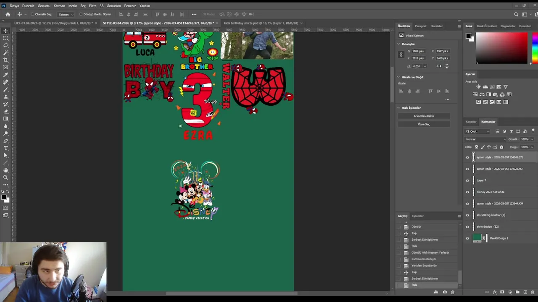
Task: Select the Eyedropper tool
Action: pos(6,75)
